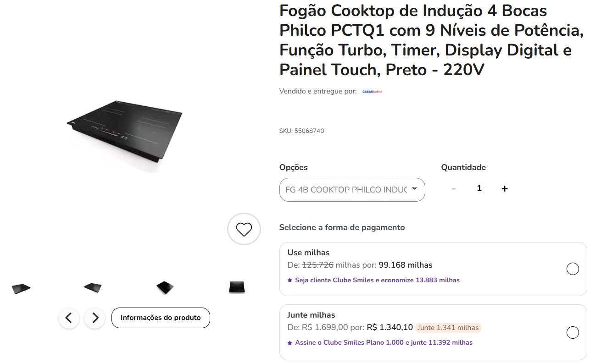Click dropdown arrow in Opções field
The width and height of the screenshot is (590, 363).
(414, 188)
